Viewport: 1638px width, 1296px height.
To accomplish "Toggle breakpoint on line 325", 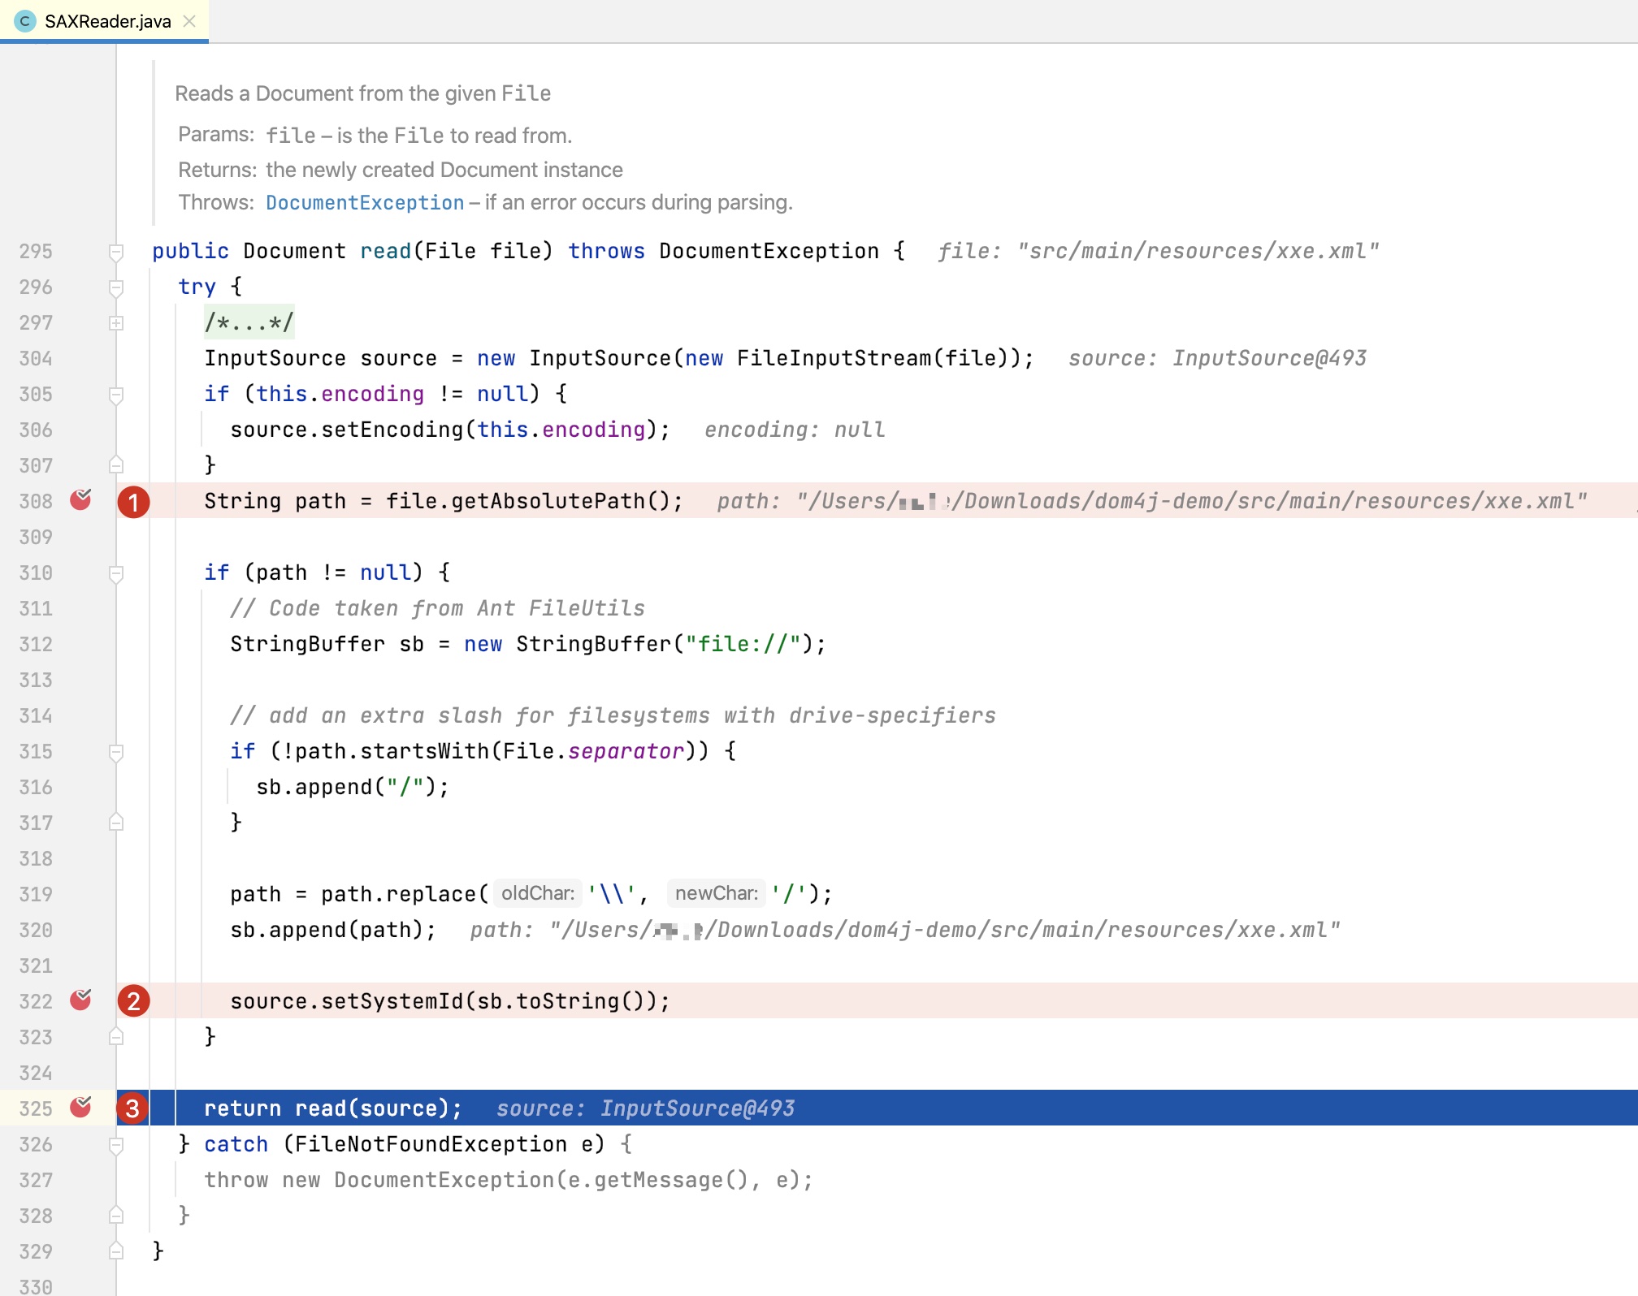I will point(80,1108).
